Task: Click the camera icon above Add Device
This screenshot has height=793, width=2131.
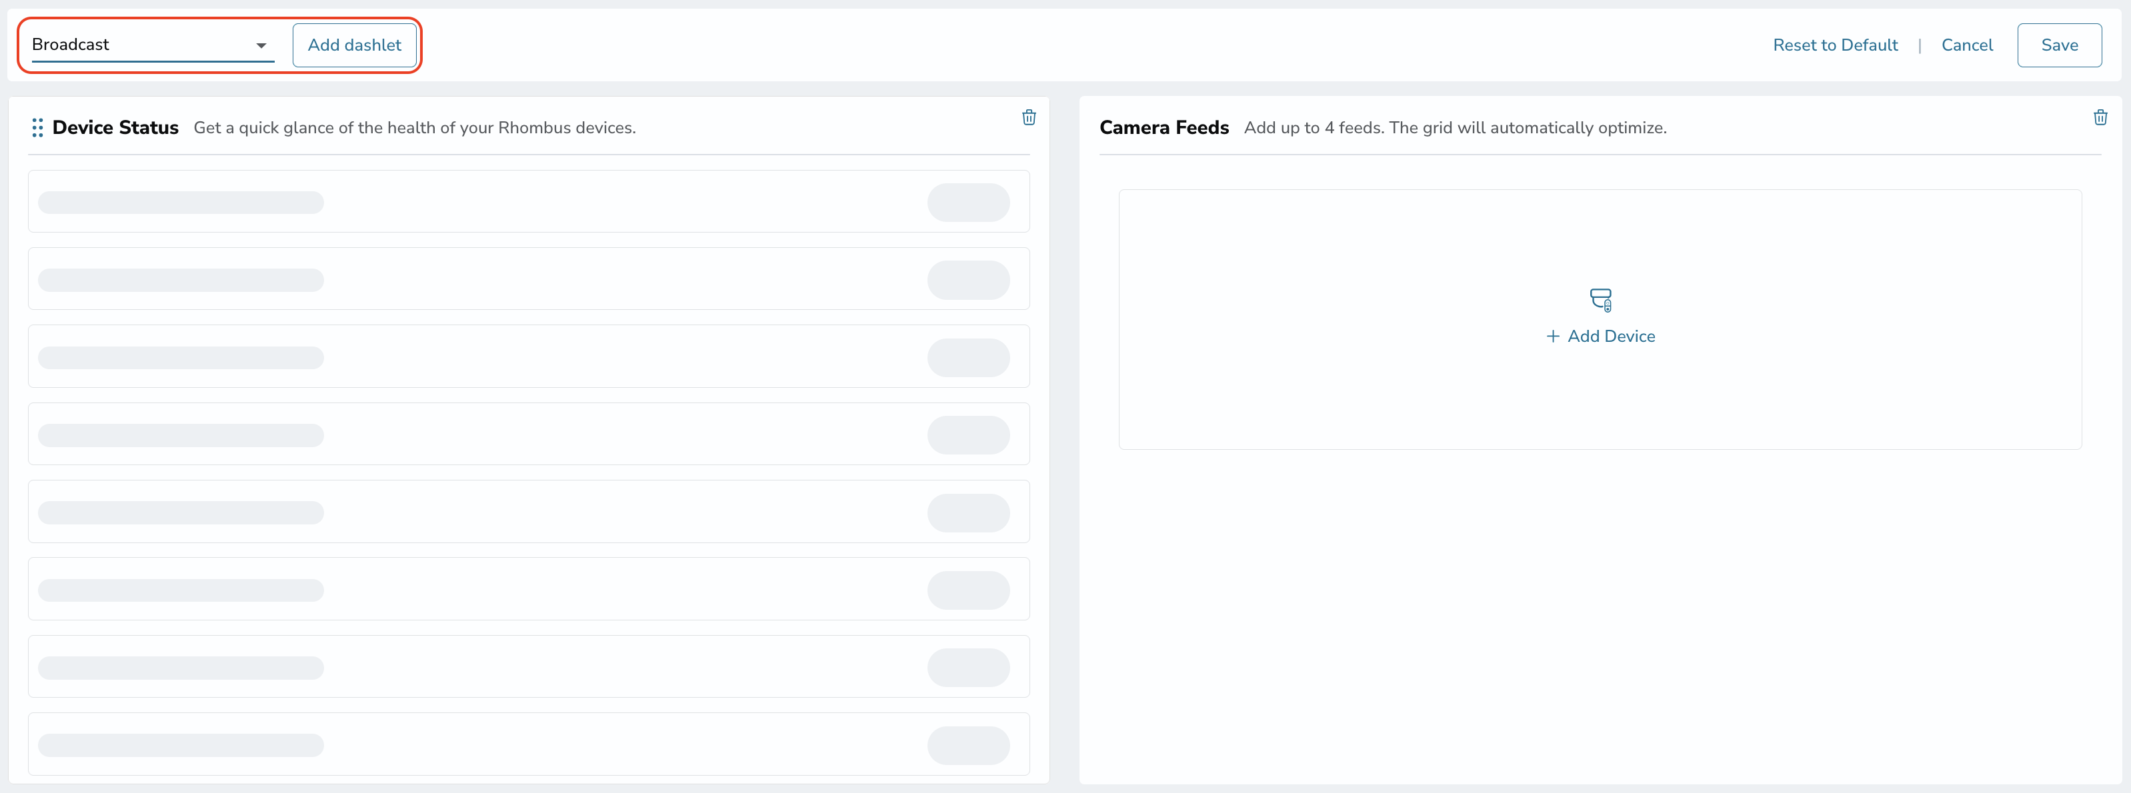Action: tap(1601, 300)
